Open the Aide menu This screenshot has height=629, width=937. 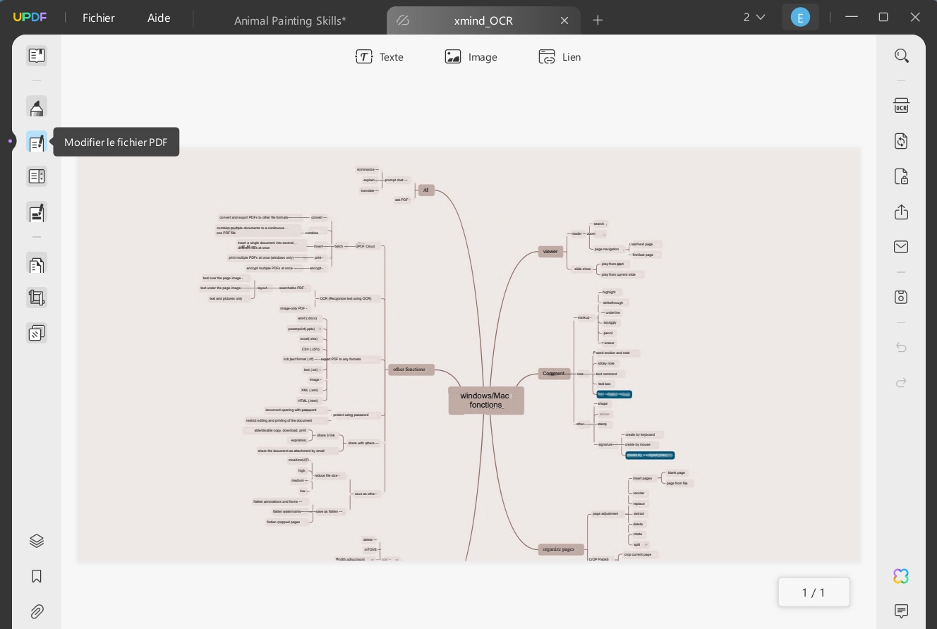tap(159, 18)
